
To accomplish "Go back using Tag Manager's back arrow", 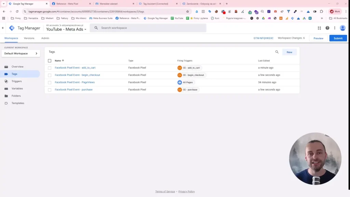I will (x=3, y=28).
